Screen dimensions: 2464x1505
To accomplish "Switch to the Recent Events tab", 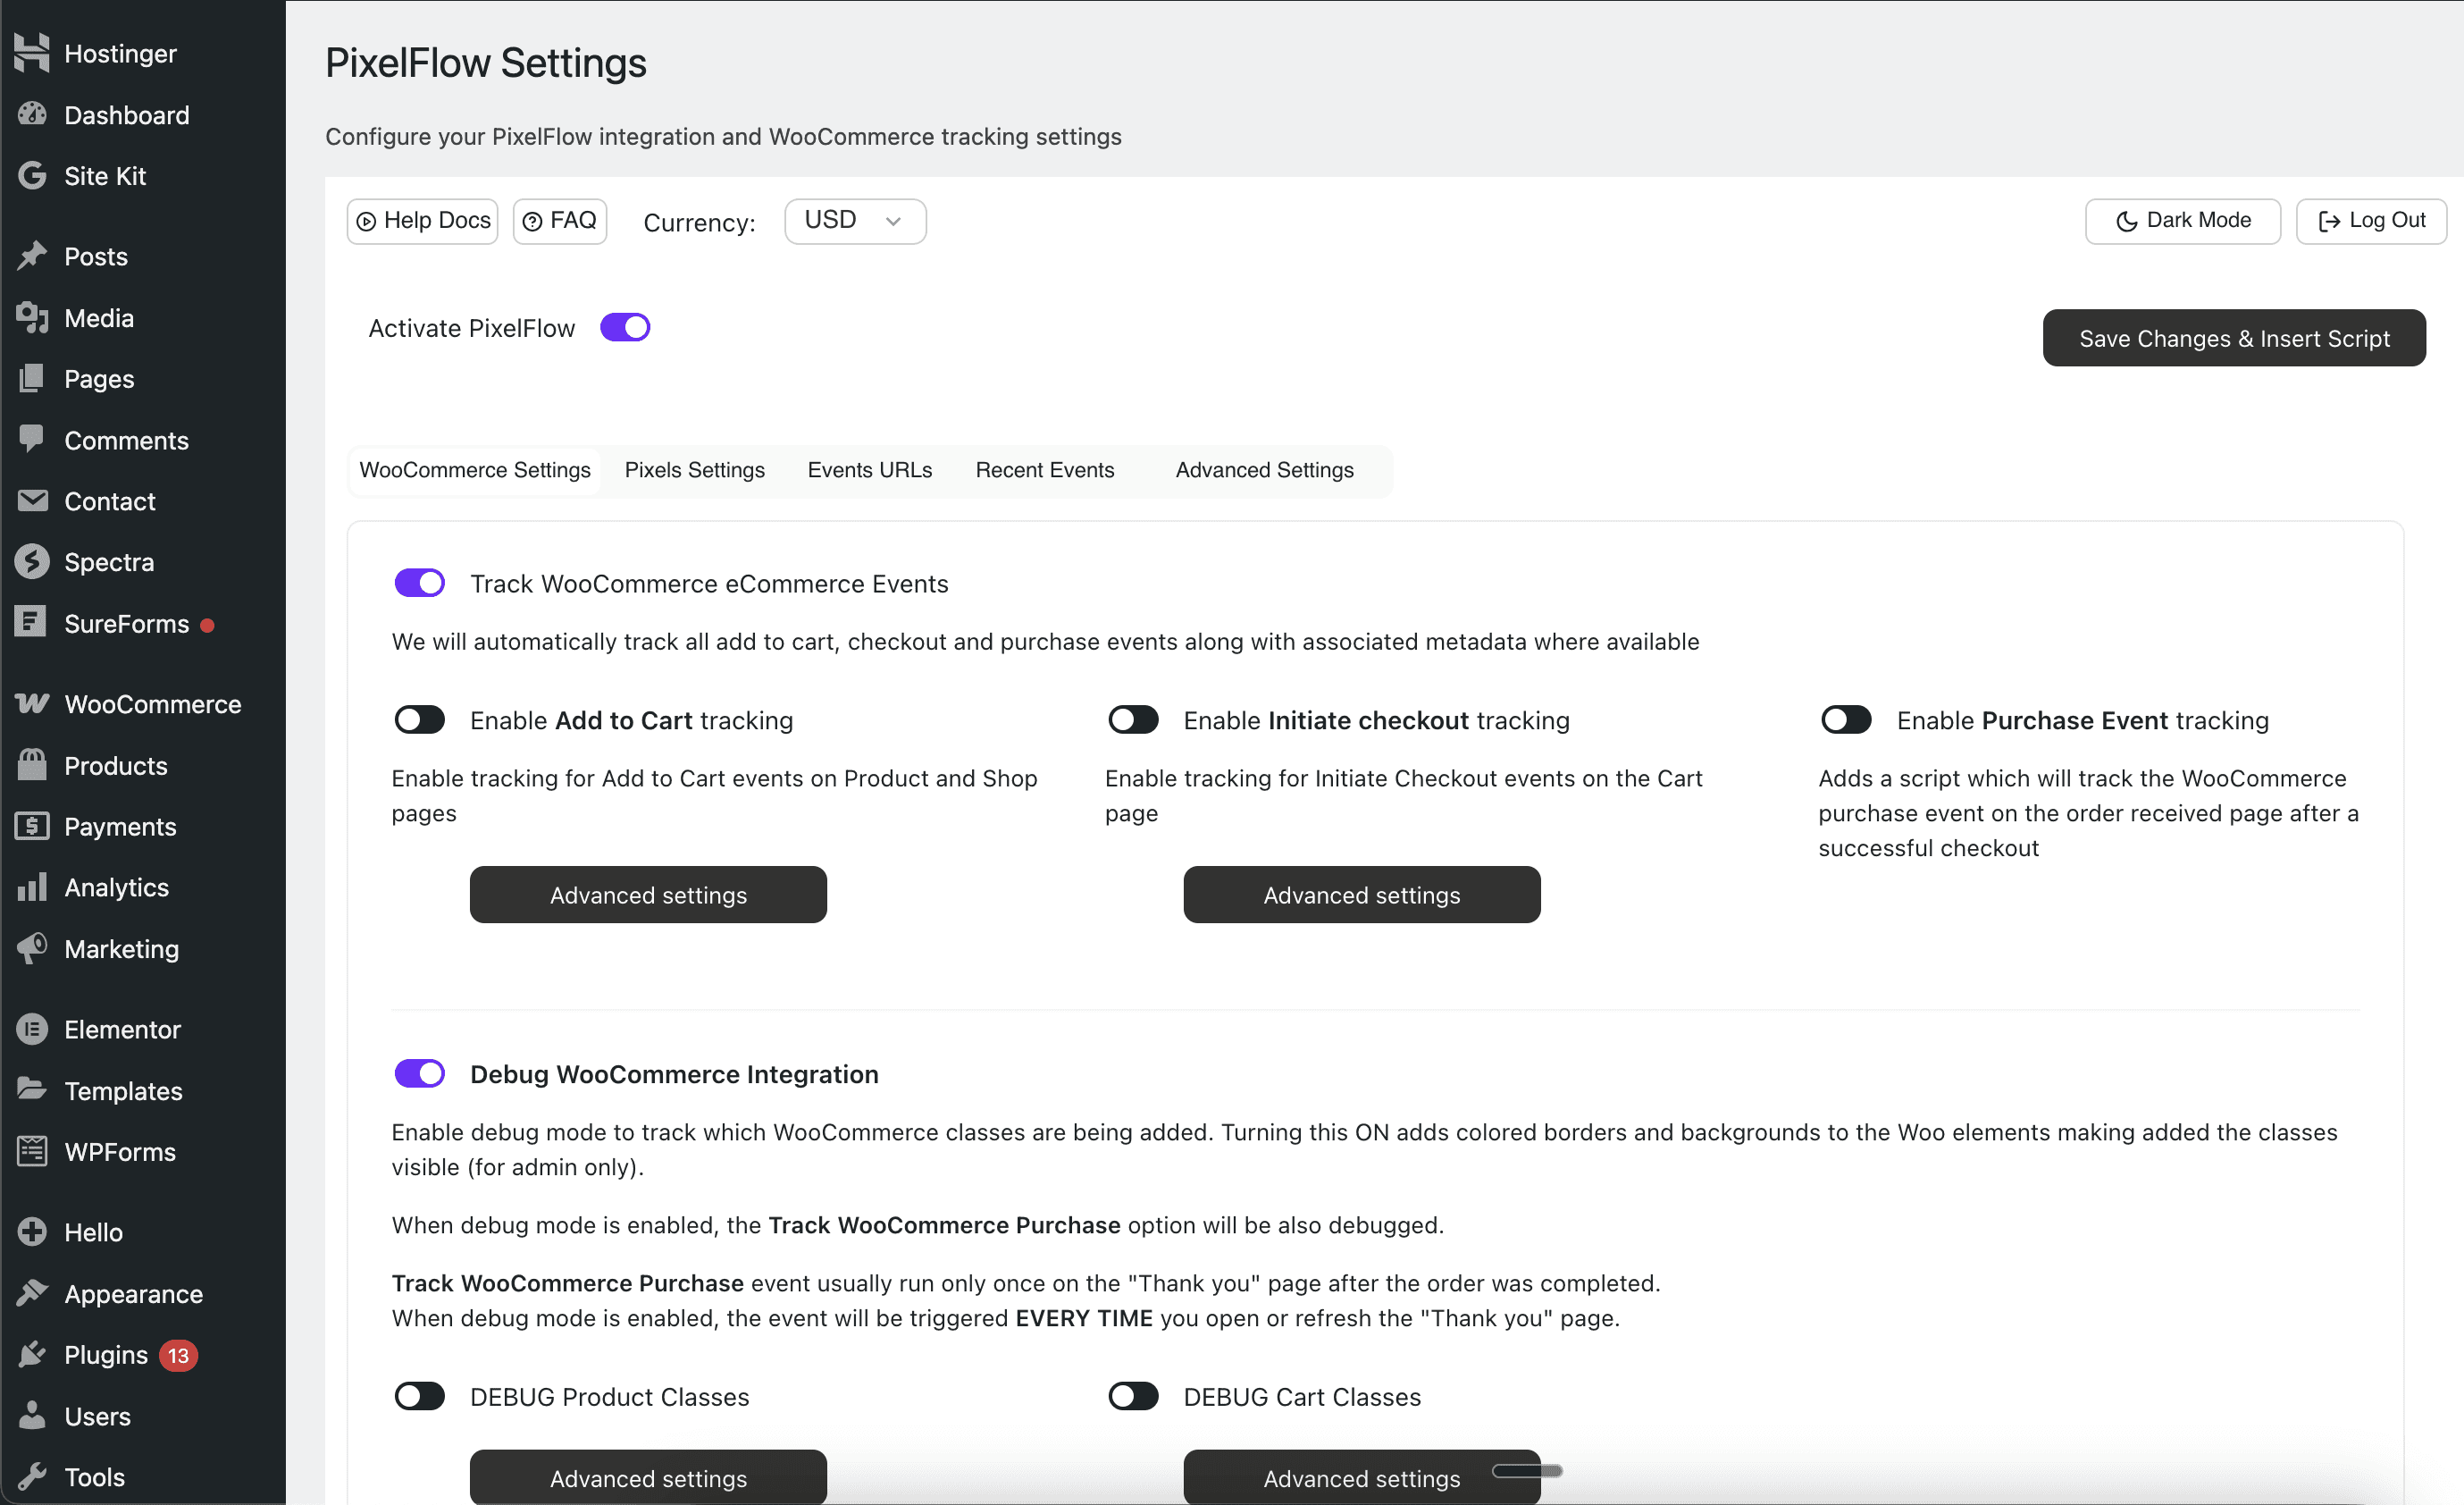I will (1045, 470).
